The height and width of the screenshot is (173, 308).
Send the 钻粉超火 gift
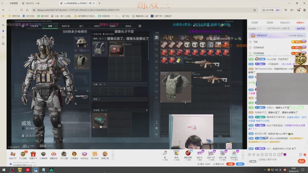pyautogui.click(x=234, y=155)
